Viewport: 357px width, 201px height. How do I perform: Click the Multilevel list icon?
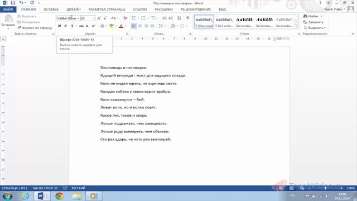(153, 18)
